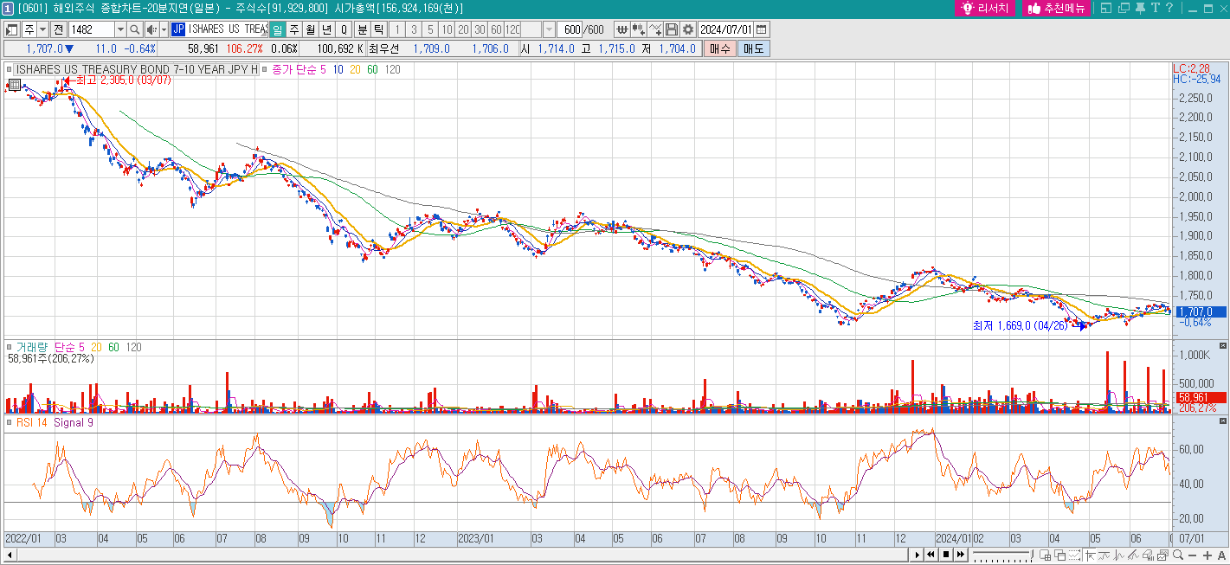The height and width of the screenshot is (565, 1230).
Task: Click the plus zoom-in icon
Action: 1207,555
